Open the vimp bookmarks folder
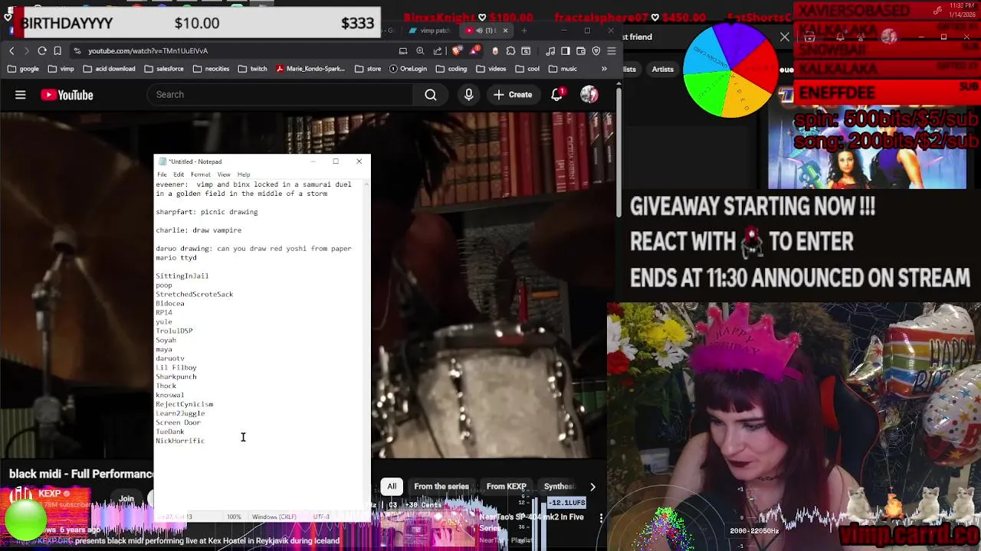Screen dimensions: 981x551 pos(61,69)
